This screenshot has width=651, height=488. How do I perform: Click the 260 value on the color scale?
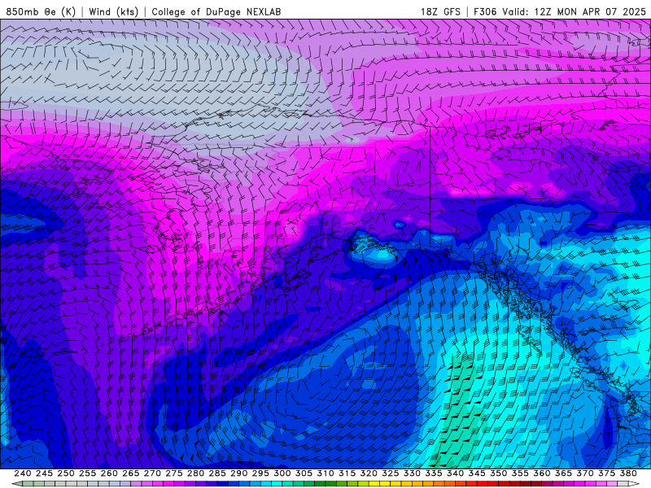point(109,473)
